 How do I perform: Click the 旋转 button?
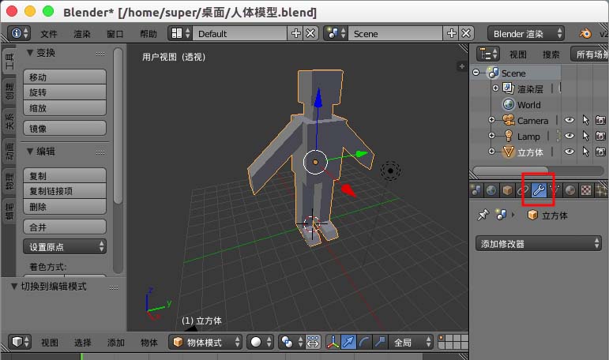[65, 92]
